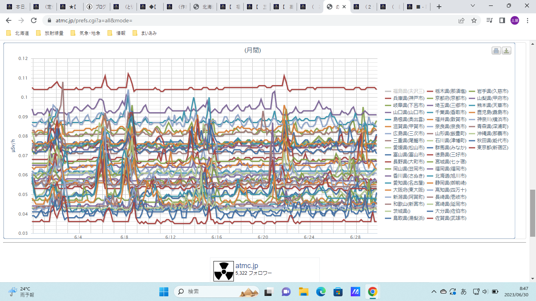Click the volume icon in the system tray
The image size is (536, 301).
click(x=485, y=292)
